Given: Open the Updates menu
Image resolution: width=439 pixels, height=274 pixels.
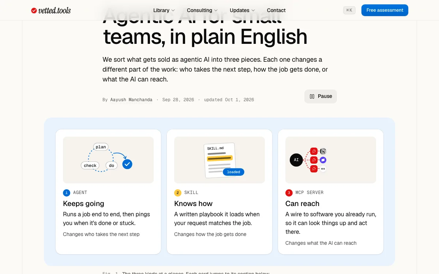Looking at the screenshot, I should pos(242,10).
